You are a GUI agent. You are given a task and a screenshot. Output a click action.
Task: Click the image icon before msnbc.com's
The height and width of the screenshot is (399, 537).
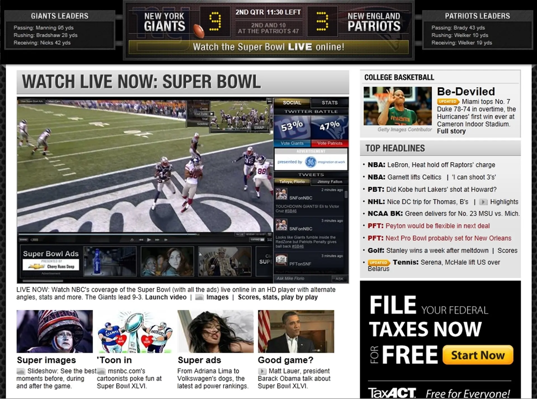coord(101,371)
